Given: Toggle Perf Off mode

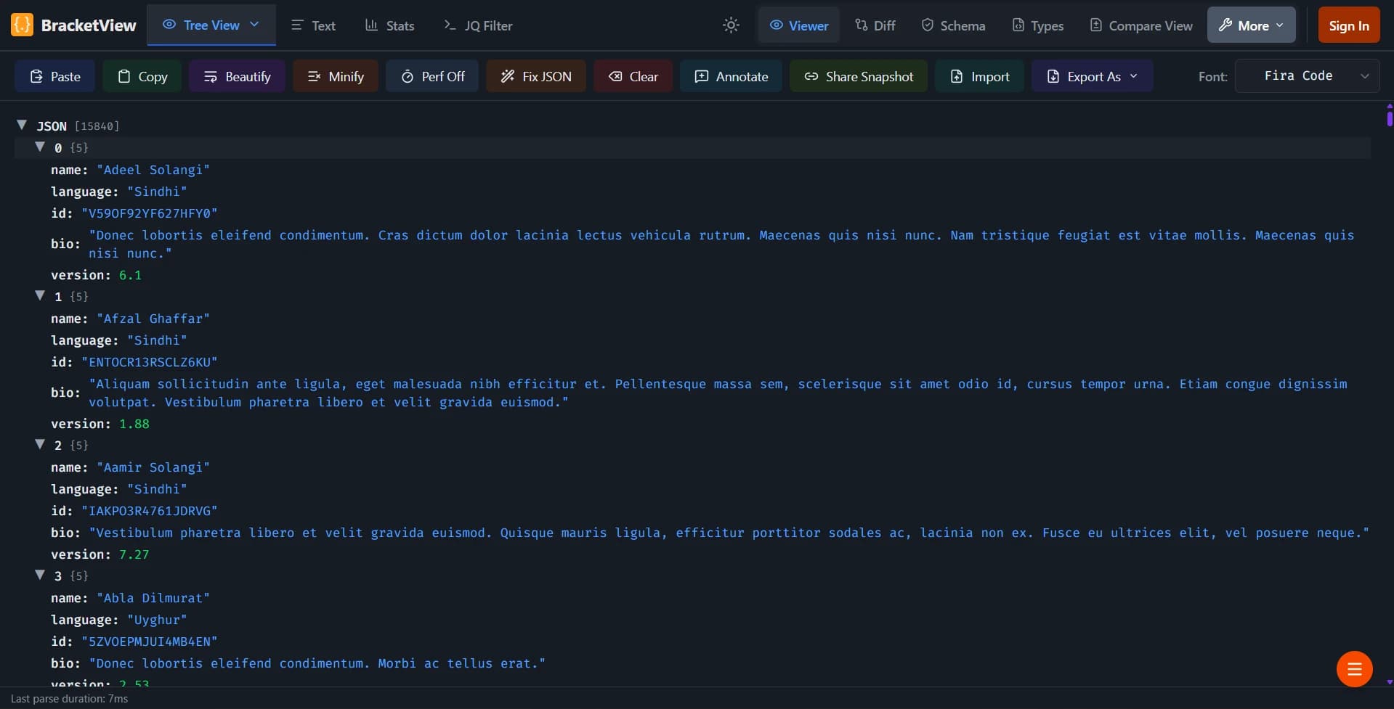Looking at the screenshot, I should pos(432,76).
